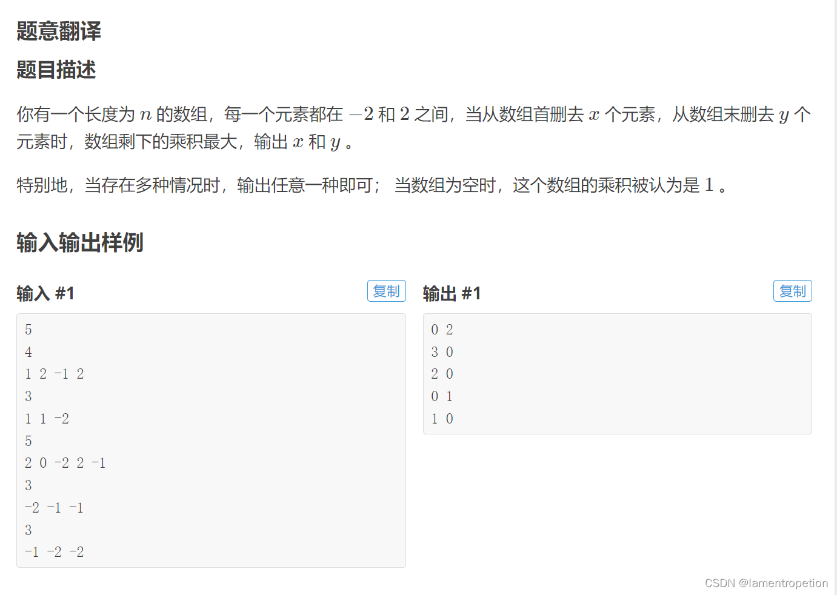Viewport: 837px width, 595px height.
Task: Click the 输入 #1 label
Action: click(45, 293)
